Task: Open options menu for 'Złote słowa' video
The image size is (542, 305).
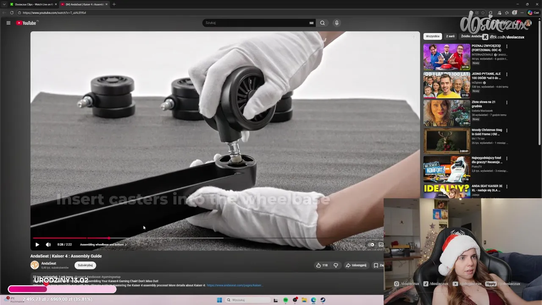Action: point(507,103)
